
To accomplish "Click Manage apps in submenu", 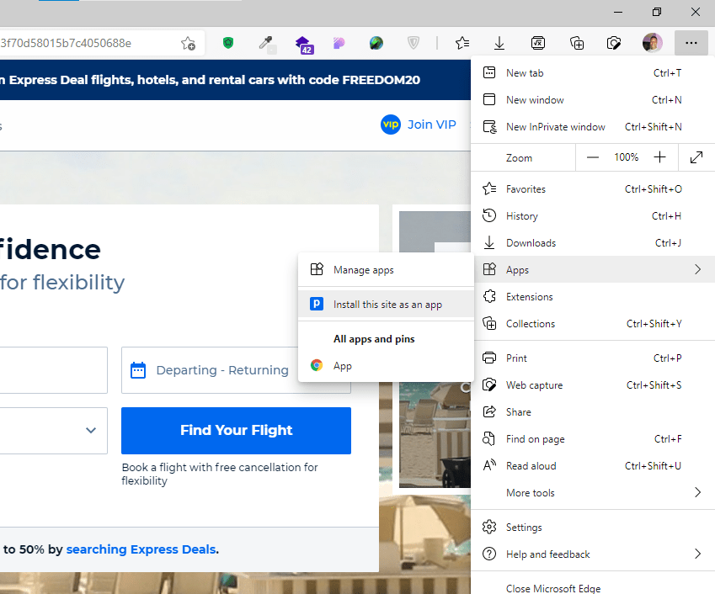I will click(x=386, y=270).
